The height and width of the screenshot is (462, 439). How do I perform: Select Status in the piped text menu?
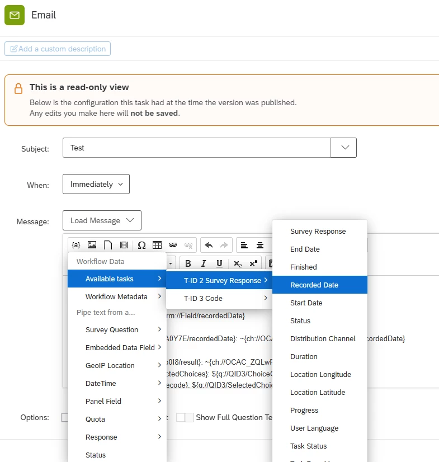click(x=117, y=455)
